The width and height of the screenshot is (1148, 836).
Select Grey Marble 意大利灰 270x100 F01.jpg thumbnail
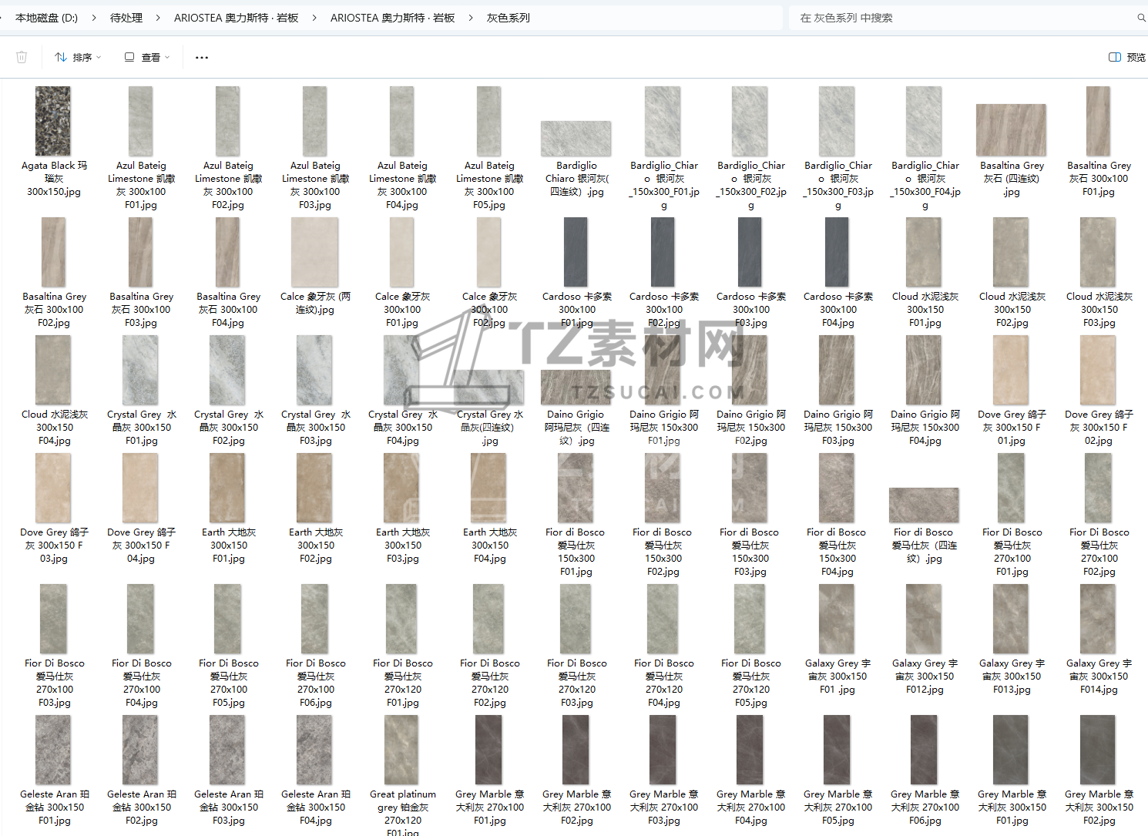click(488, 750)
